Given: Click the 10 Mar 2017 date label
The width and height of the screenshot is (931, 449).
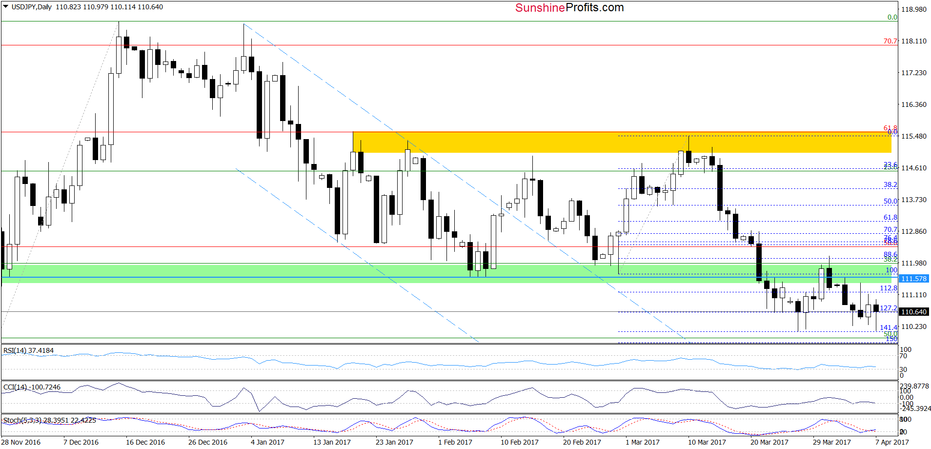Looking at the screenshot, I should [x=707, y=442].
